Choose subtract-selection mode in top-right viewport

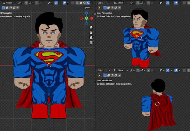(x=112, y=8)
